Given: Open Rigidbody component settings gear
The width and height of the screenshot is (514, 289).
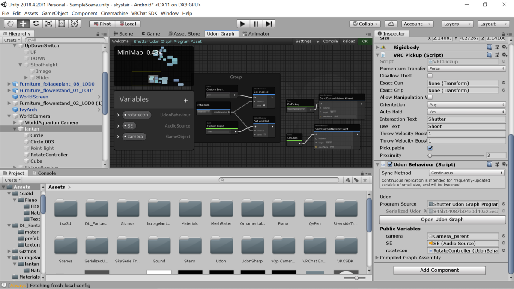Looking at the screenshot, I should (x=504, y=47).
